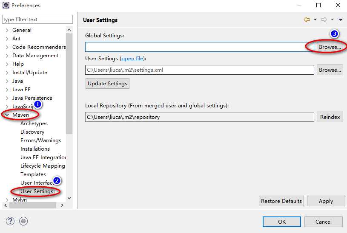Collapse the Maven tree node

7,115
